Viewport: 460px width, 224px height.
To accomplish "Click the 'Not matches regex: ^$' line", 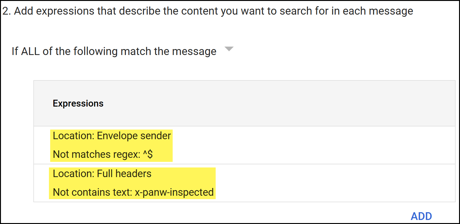I will [103, 154].
